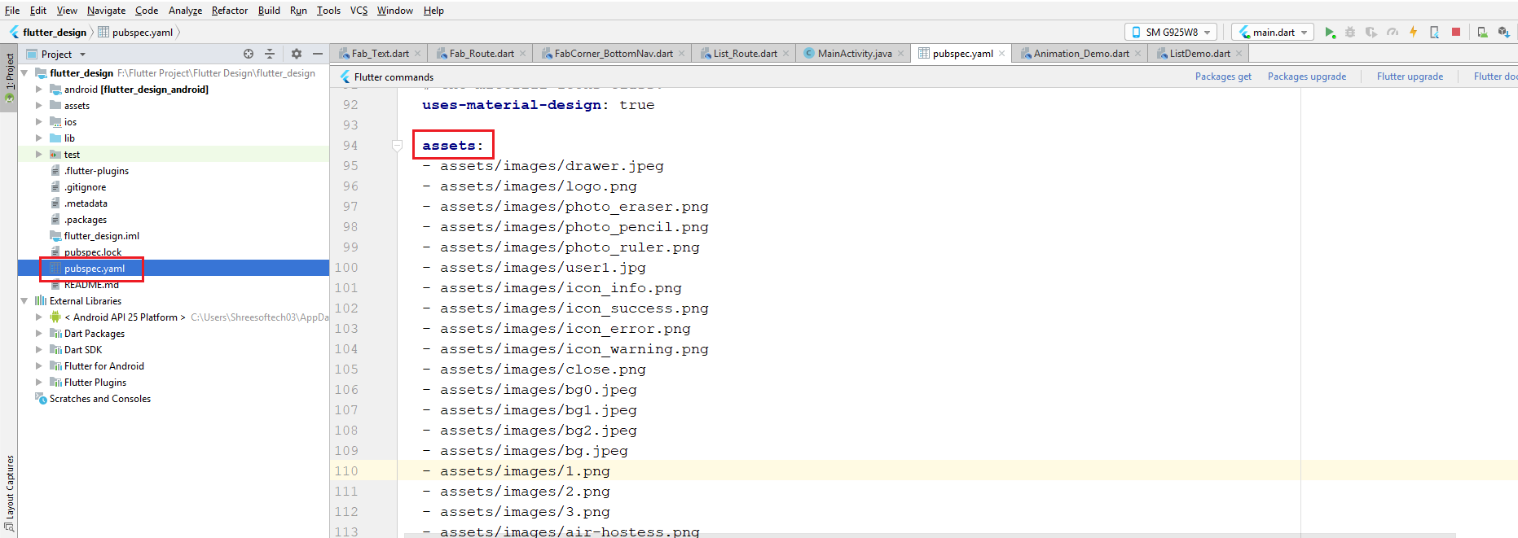Open the Tools menu
Viewport: 1518px width, 538px height.
(328, 11)
